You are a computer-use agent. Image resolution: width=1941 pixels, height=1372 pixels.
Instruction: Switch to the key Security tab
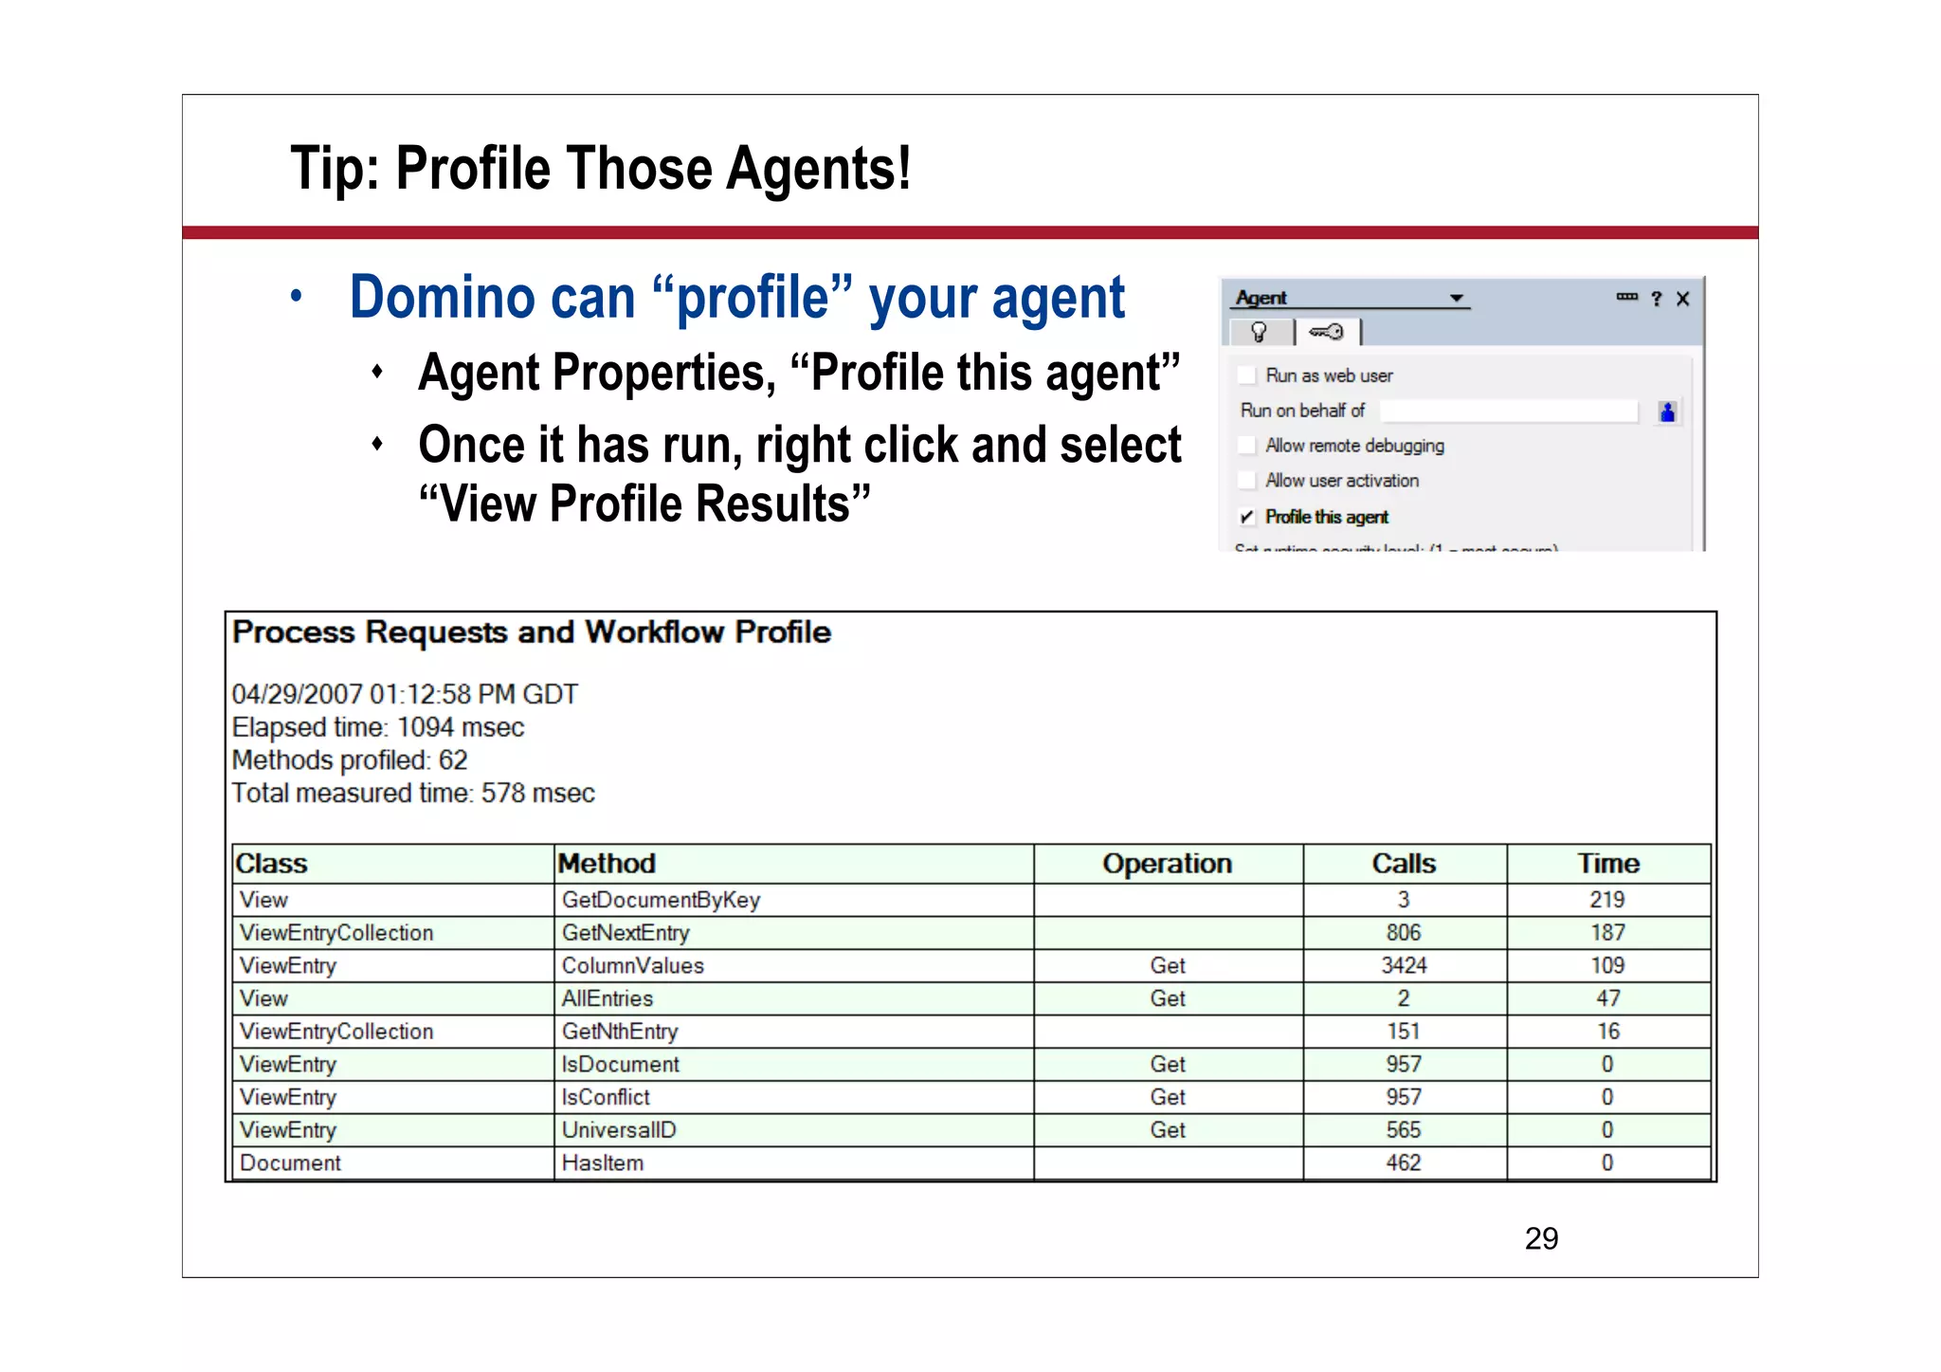pos(1326,332)
